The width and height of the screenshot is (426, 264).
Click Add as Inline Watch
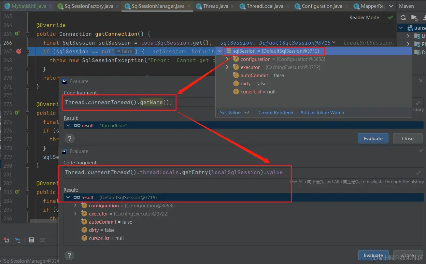pyautogui.click(x=322, y=113)
